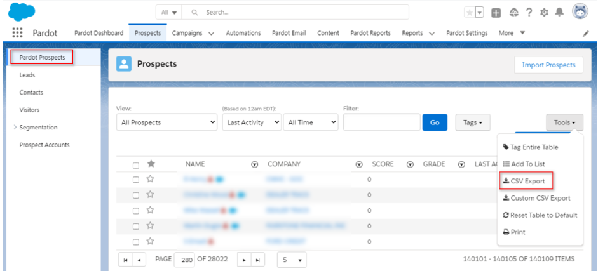The image size is (598, 271).
Task: Star the third prospect row
Action: click(150, 210)
